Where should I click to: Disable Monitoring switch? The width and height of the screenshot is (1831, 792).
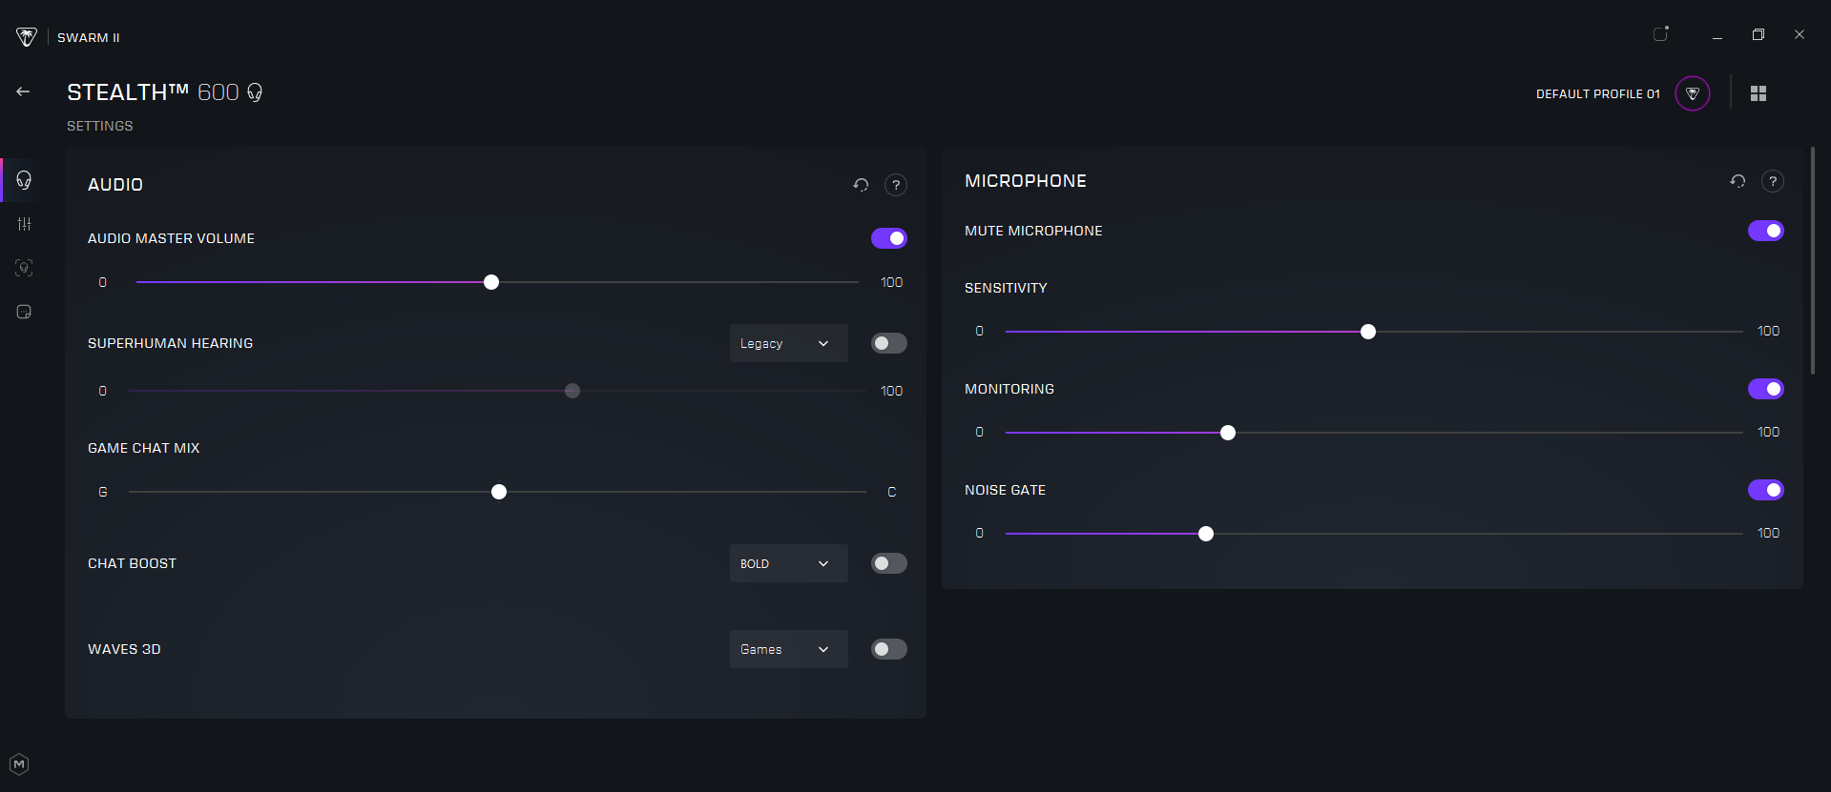[1766, 389]
